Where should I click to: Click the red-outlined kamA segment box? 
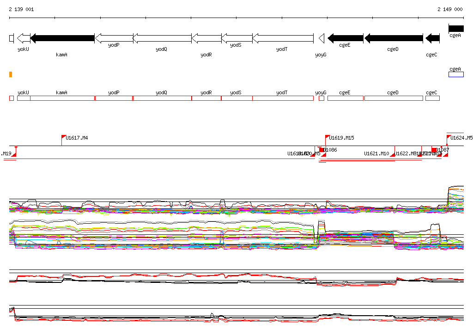[62, 98]
